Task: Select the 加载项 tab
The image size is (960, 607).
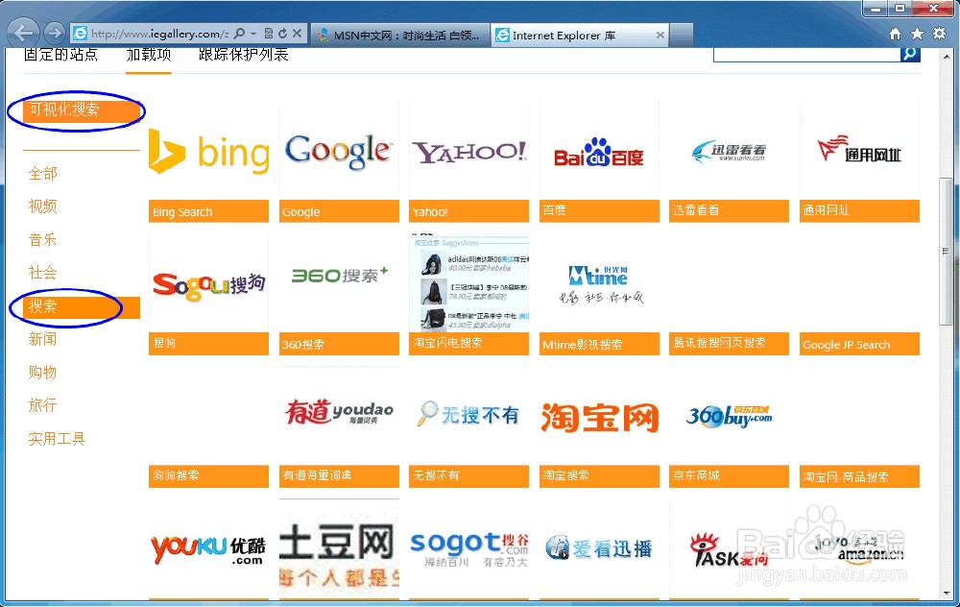Action: pyautogui.click(x=149, y=55)
